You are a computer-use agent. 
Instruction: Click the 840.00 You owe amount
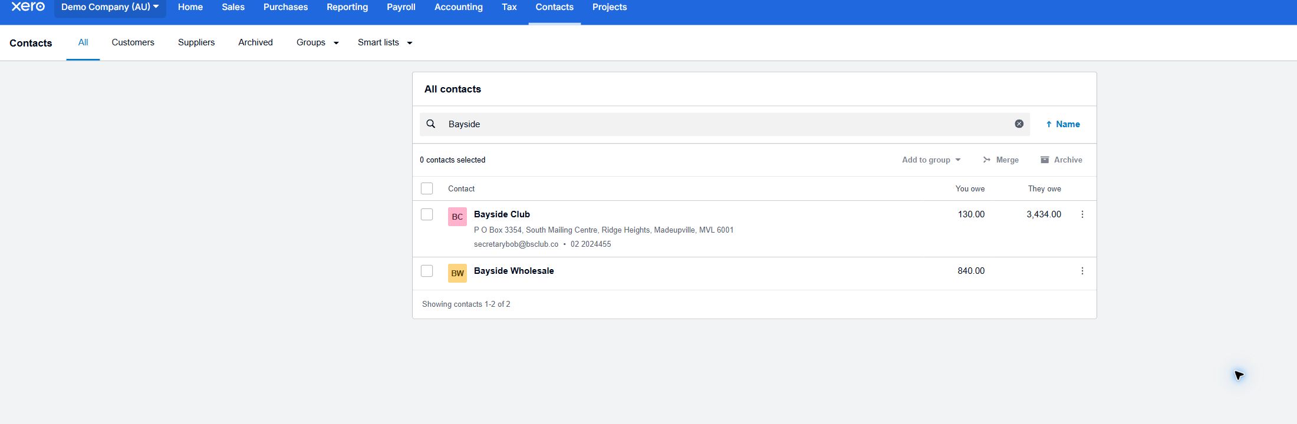[971, 271]
